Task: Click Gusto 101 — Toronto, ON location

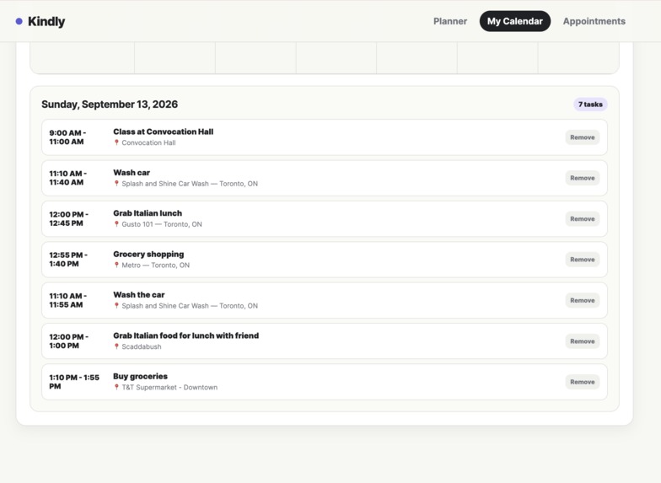Action: [162, 224]
